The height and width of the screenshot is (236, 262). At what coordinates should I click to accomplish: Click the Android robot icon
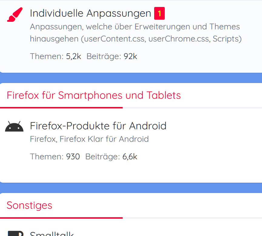point(14,127)
